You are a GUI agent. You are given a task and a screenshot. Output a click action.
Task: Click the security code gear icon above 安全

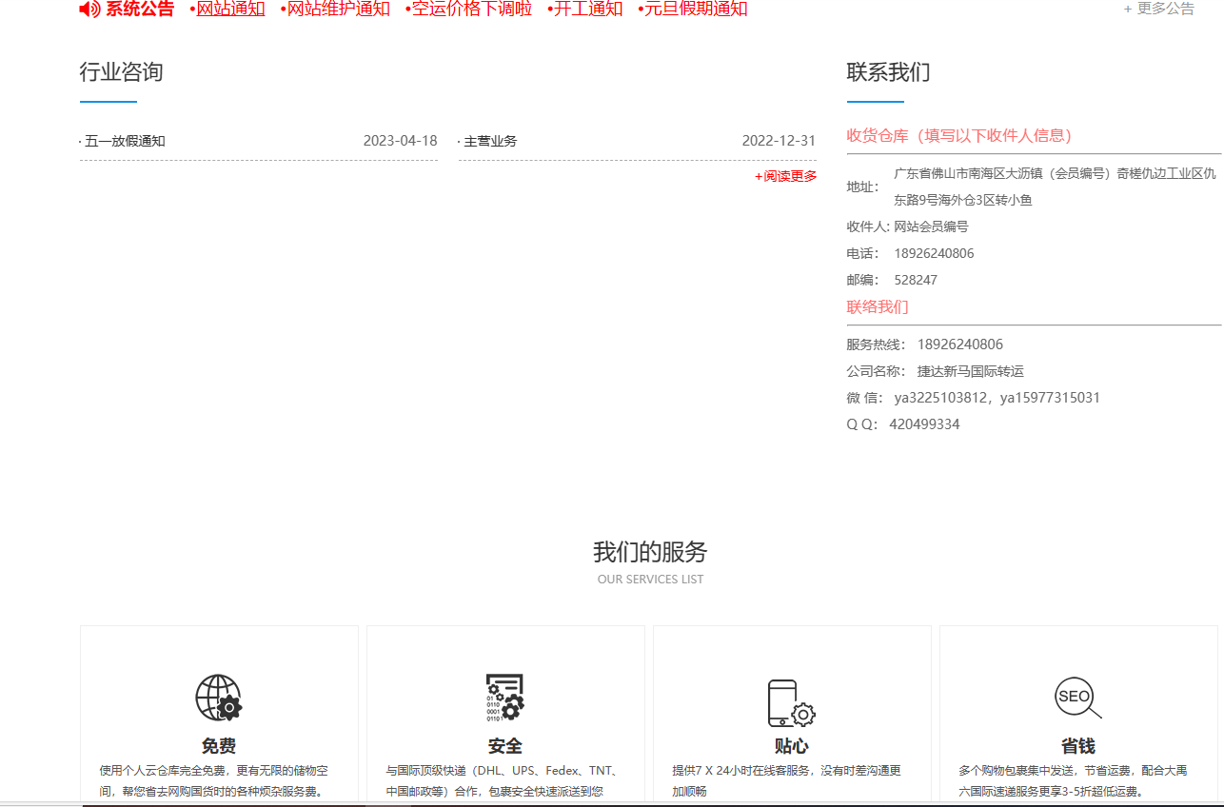(x=504, y=698)
